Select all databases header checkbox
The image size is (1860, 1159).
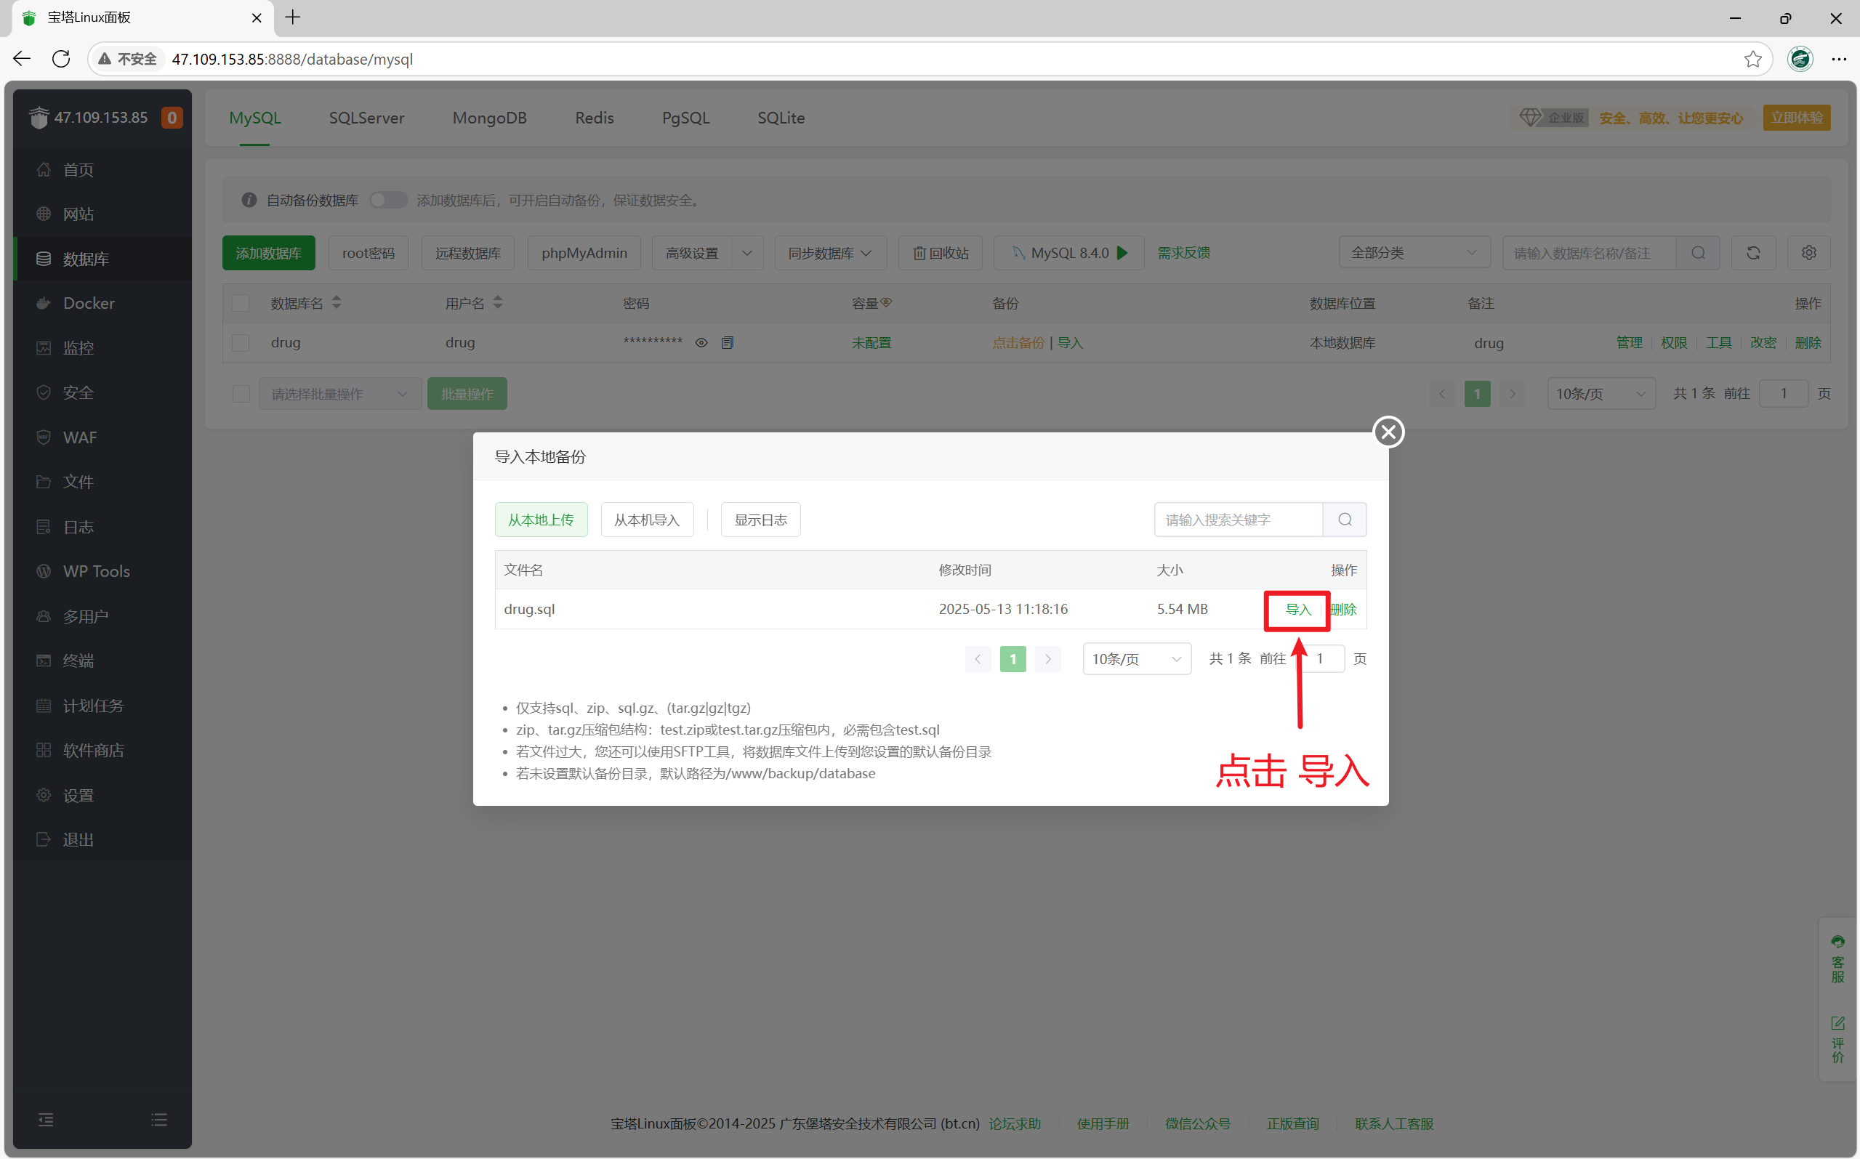tap(241, 304)
